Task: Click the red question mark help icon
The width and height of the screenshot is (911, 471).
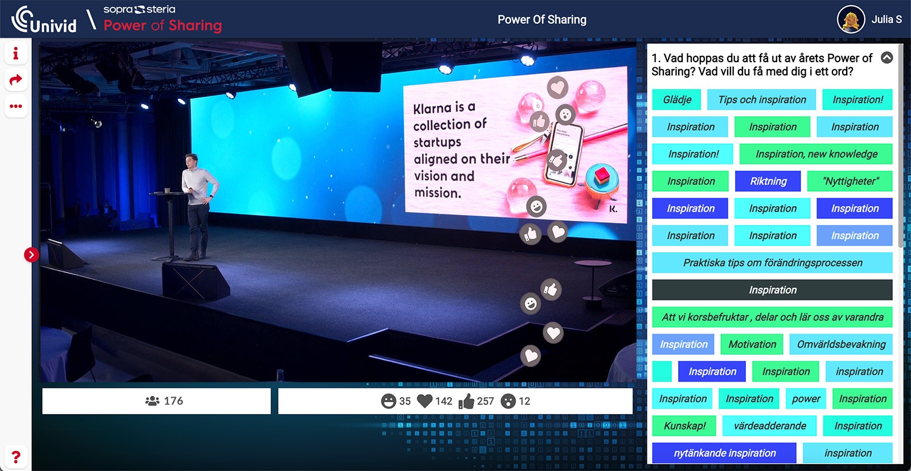Action: pyautogui.click(x=16, y=457)
